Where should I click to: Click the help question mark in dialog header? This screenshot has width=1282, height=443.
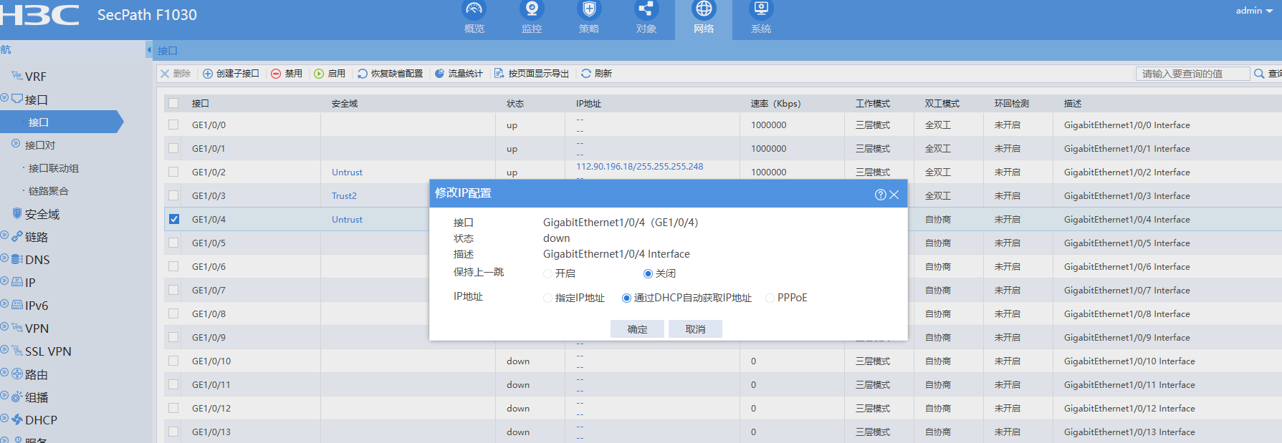click(x=880, y=195)
